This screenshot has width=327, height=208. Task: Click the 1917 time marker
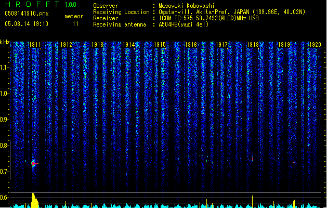(x=221, y=45)
